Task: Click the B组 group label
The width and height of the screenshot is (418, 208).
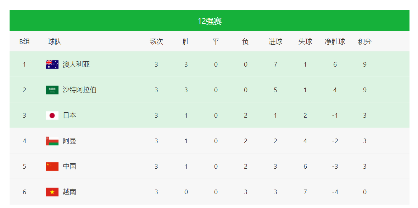Action: 24,42
